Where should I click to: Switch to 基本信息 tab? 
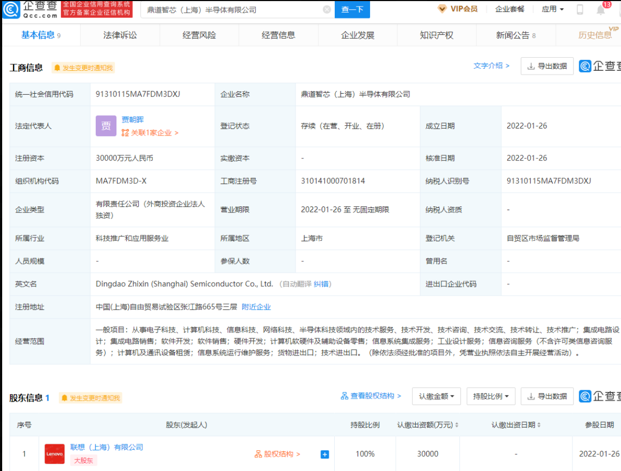point(41,35)
